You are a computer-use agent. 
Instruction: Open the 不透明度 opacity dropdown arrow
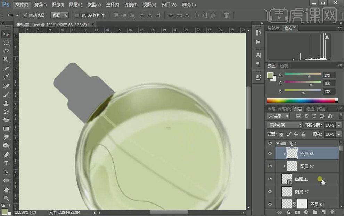click(339, 125)
